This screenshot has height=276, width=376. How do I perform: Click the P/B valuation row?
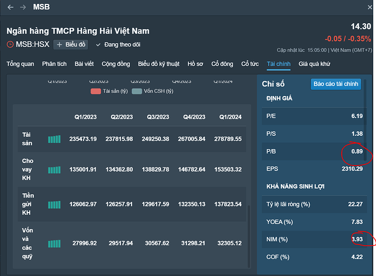[x=312, y=151]
